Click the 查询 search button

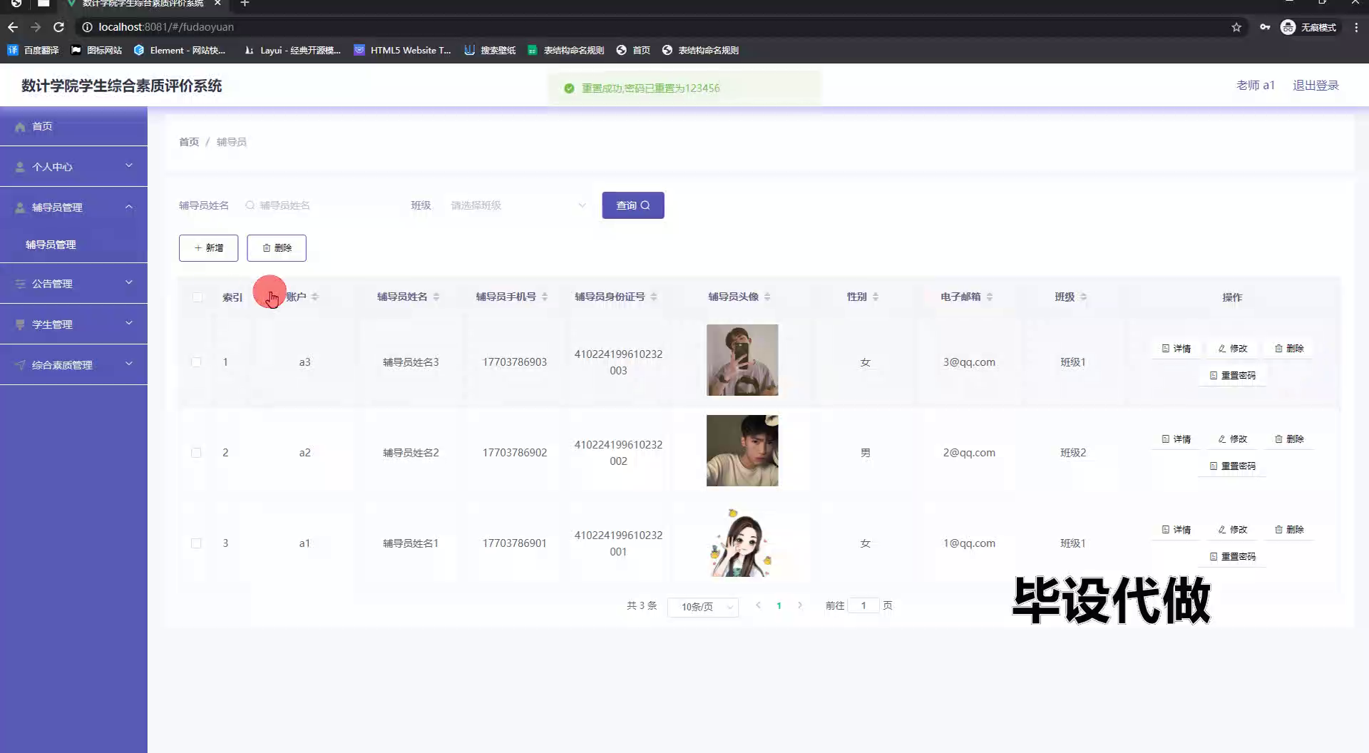click(x=633, y=205)
